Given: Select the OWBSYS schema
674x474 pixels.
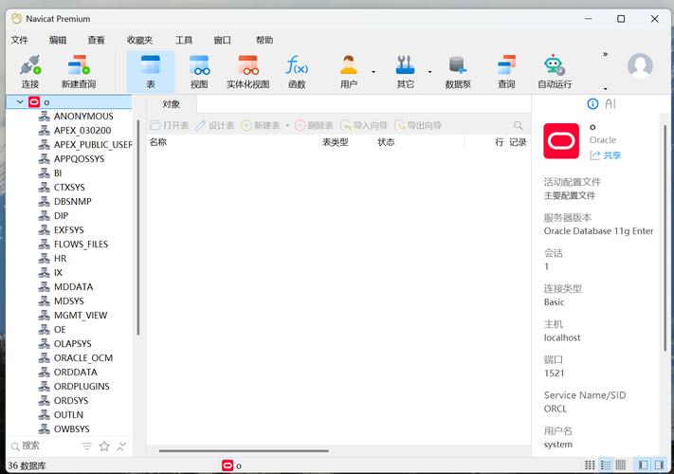Looking at the screenshot, I should coord(71,428).
